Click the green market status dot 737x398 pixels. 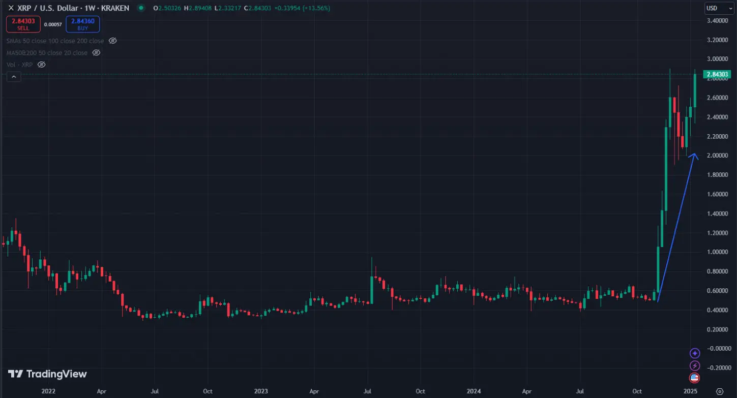[x=141, y=8]
